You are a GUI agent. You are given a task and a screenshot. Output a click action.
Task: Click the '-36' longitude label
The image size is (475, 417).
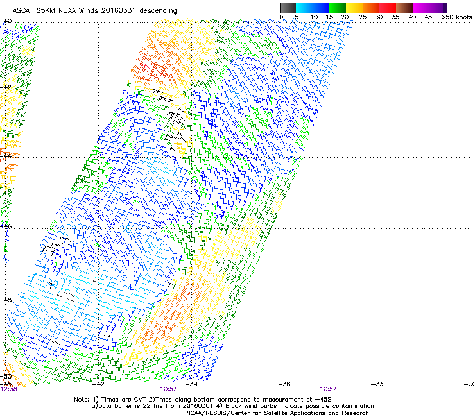click(x=284, y=384)
